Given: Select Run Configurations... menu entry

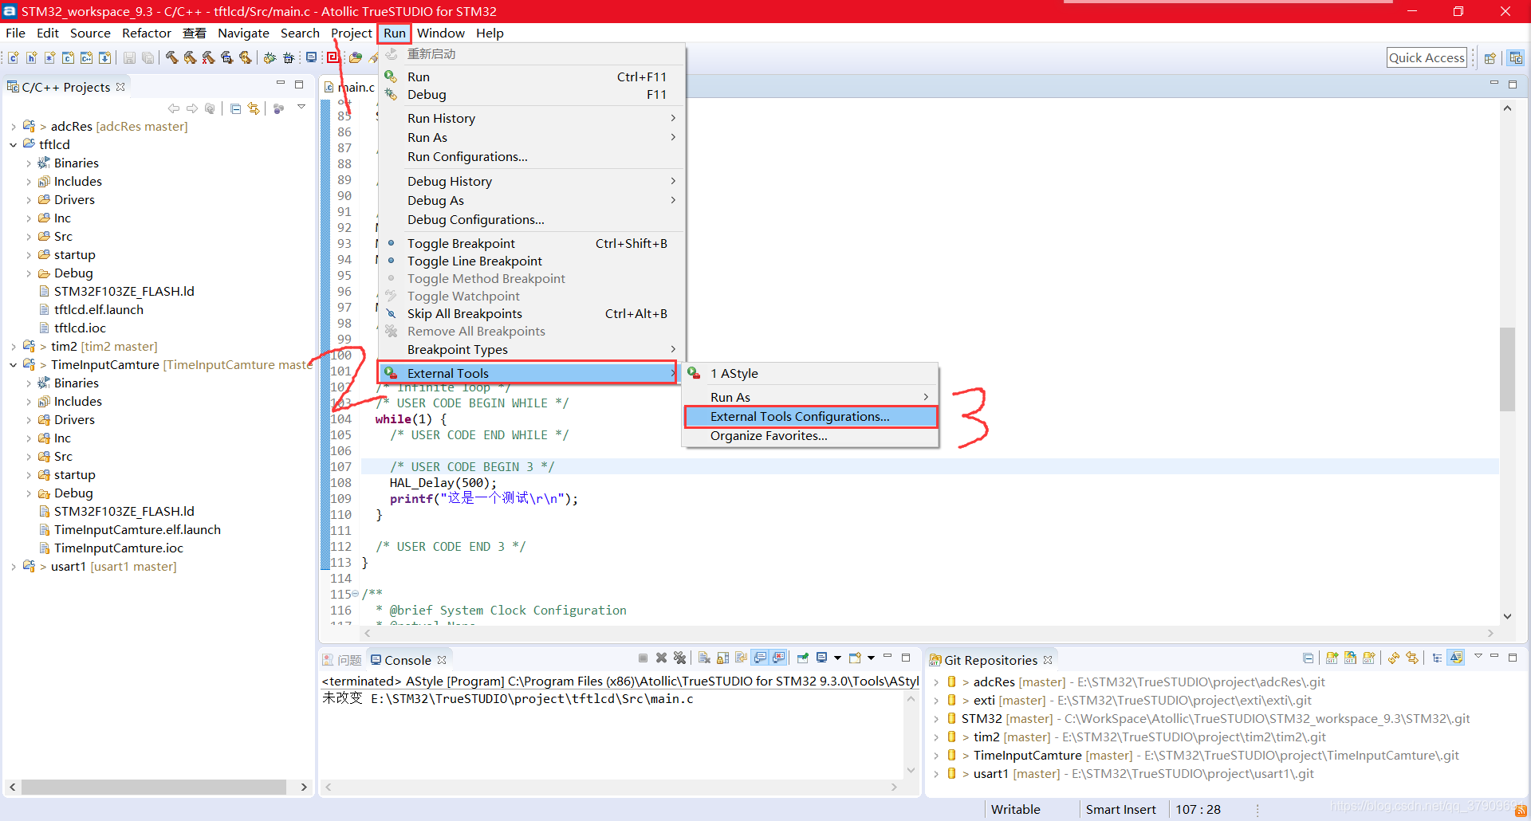Looking at the screenshot, I should 531,156.
